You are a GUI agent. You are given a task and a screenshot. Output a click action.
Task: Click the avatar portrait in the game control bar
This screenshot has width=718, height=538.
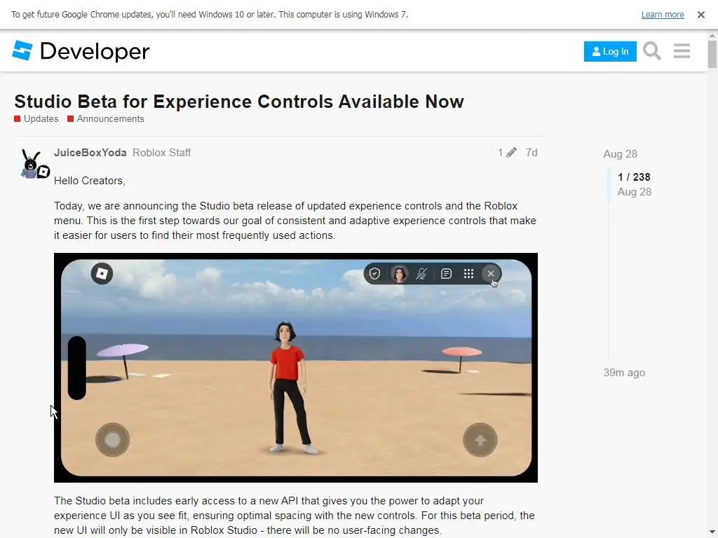click(x=399, y=274)
